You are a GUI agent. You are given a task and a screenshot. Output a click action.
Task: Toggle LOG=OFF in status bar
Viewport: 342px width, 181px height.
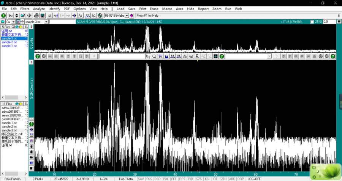coord(254,179)
